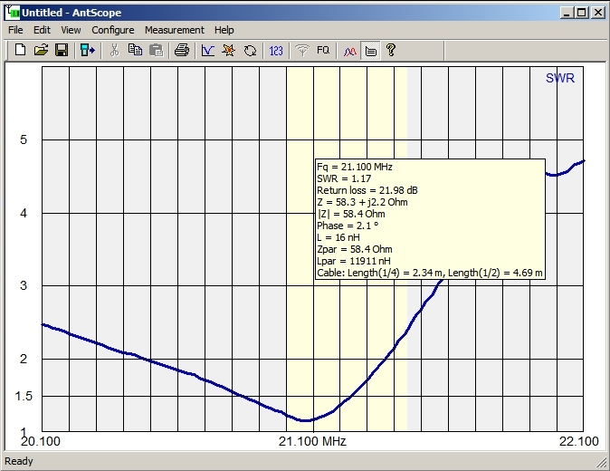Click the scissors Cut icon
This screenshot has height=471, width=610.
pyautogui.click(x=114, y=50)
